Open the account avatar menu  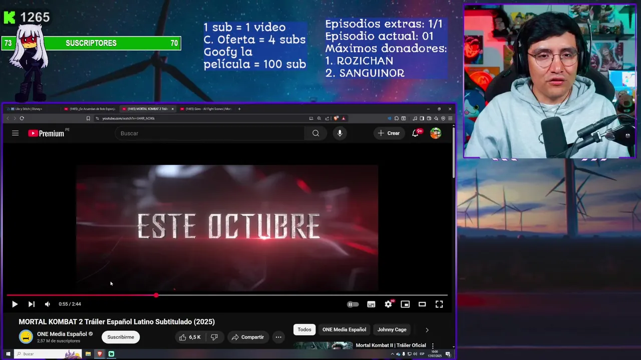click(x=436, y=133)
